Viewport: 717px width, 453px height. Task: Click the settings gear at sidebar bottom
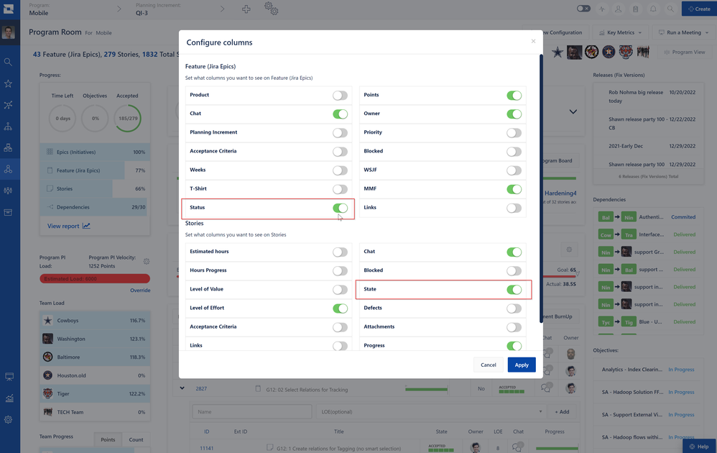click(8, 419)
